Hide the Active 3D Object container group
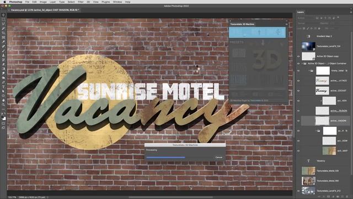The image size is (353, 199). (x=298, y=64)
